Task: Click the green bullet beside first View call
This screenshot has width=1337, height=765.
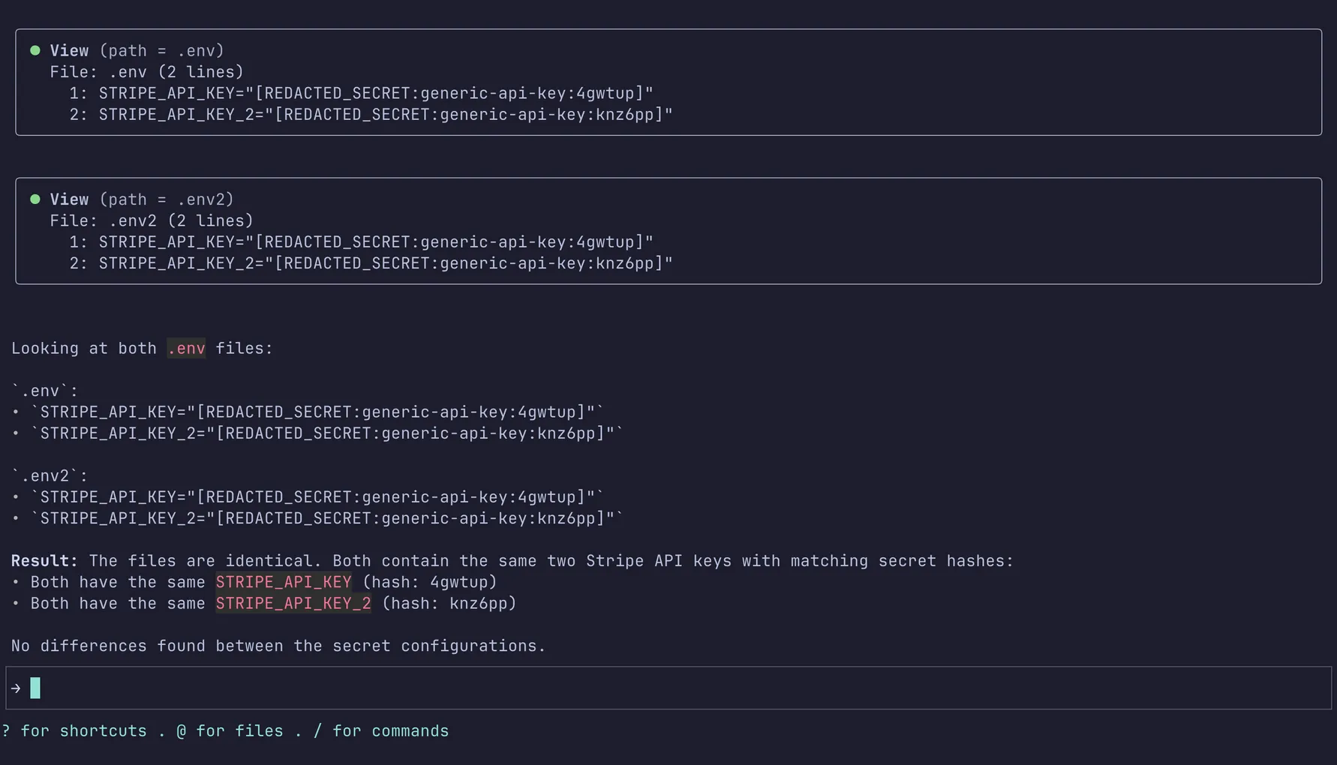Action: pos(35,49)
